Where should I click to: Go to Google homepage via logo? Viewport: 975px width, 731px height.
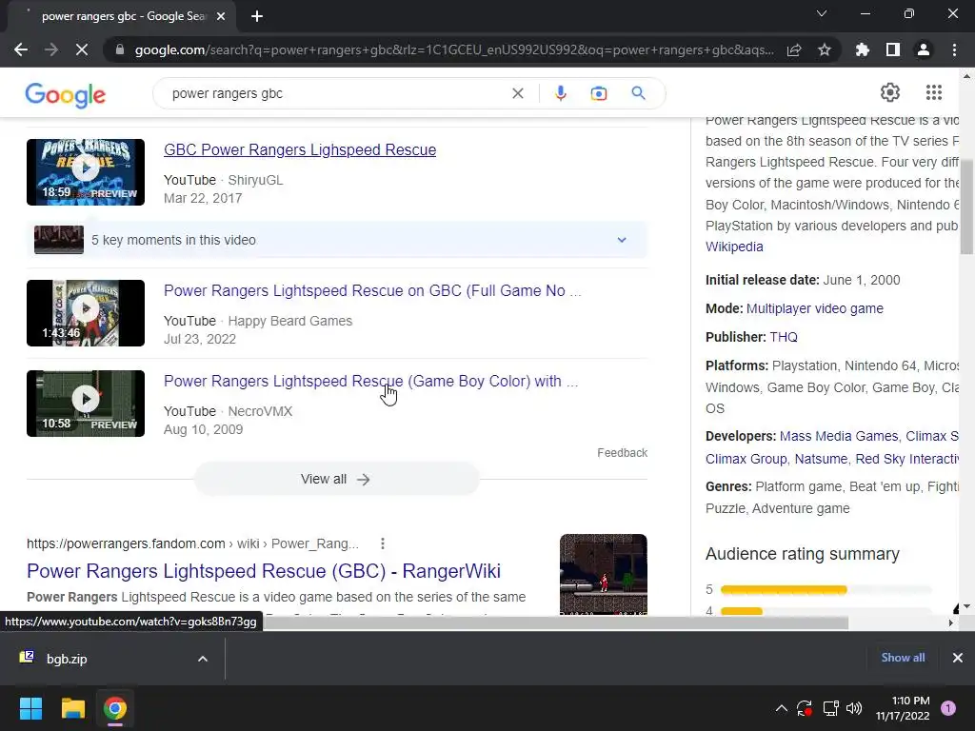coord(66,94)
